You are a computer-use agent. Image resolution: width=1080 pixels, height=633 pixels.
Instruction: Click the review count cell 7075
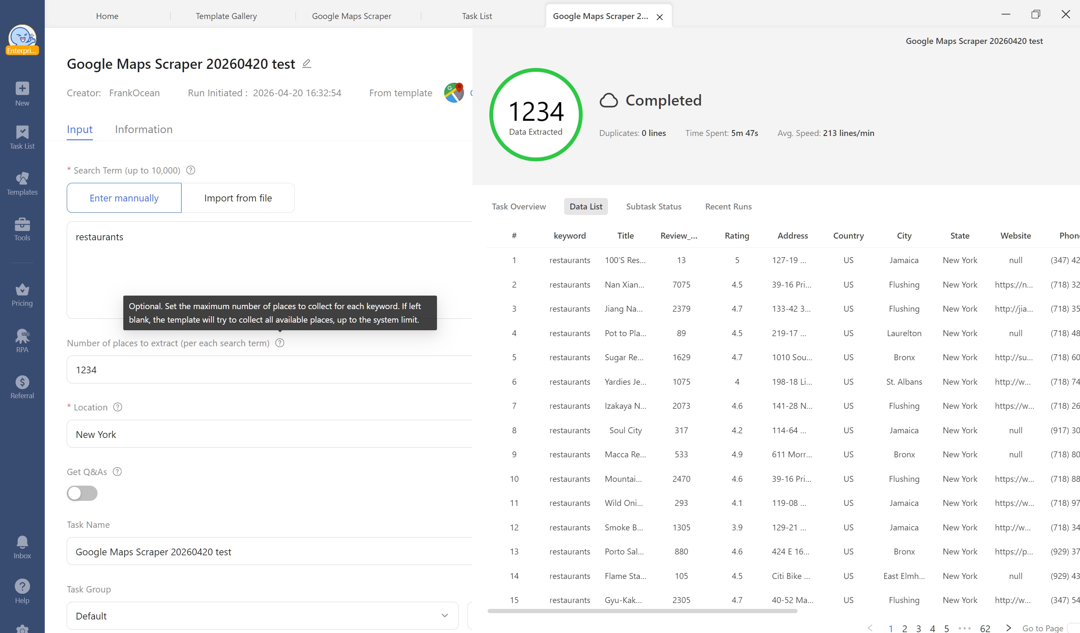[x=681, y=285]
